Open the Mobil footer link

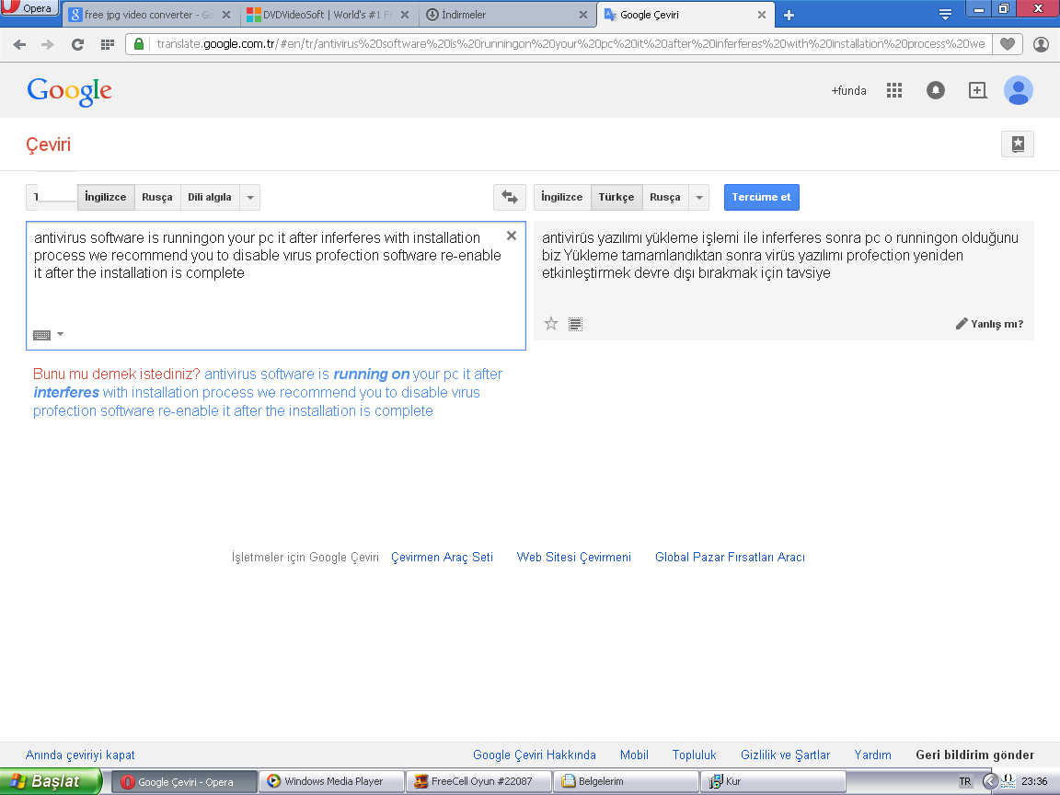tap(634, 755)
